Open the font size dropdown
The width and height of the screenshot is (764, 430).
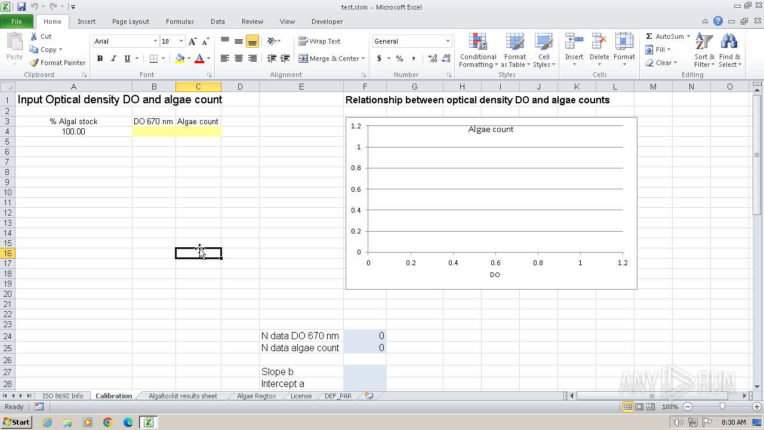coord(181,41)
